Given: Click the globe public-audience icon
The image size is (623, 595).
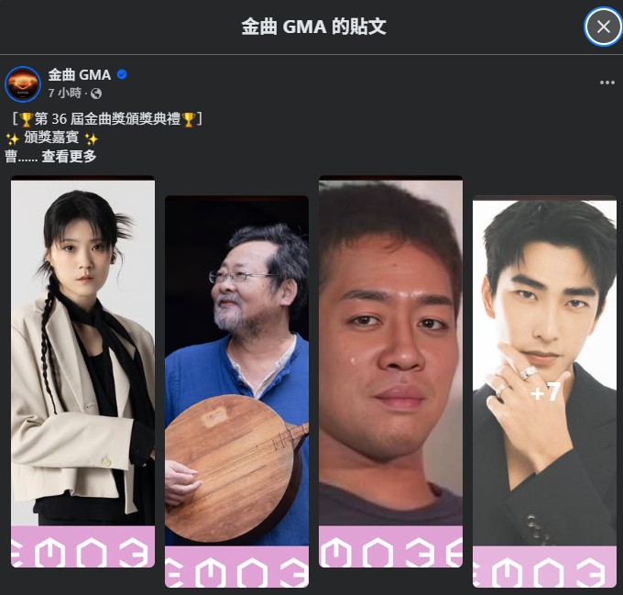Looking at the screenshot, I should pos(96,94).
